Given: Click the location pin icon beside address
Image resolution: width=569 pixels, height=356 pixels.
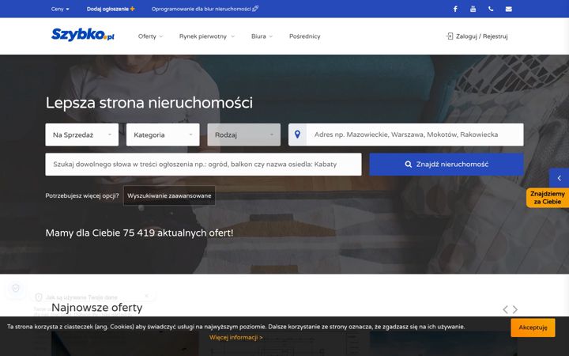Looking at the screenshot, I should coord(297,134).
